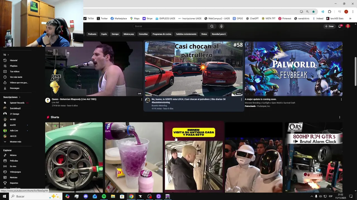Viewport: 357px width, 200px height.
Task: Click the YouTube search magnifier button
Action: (212, 26)
